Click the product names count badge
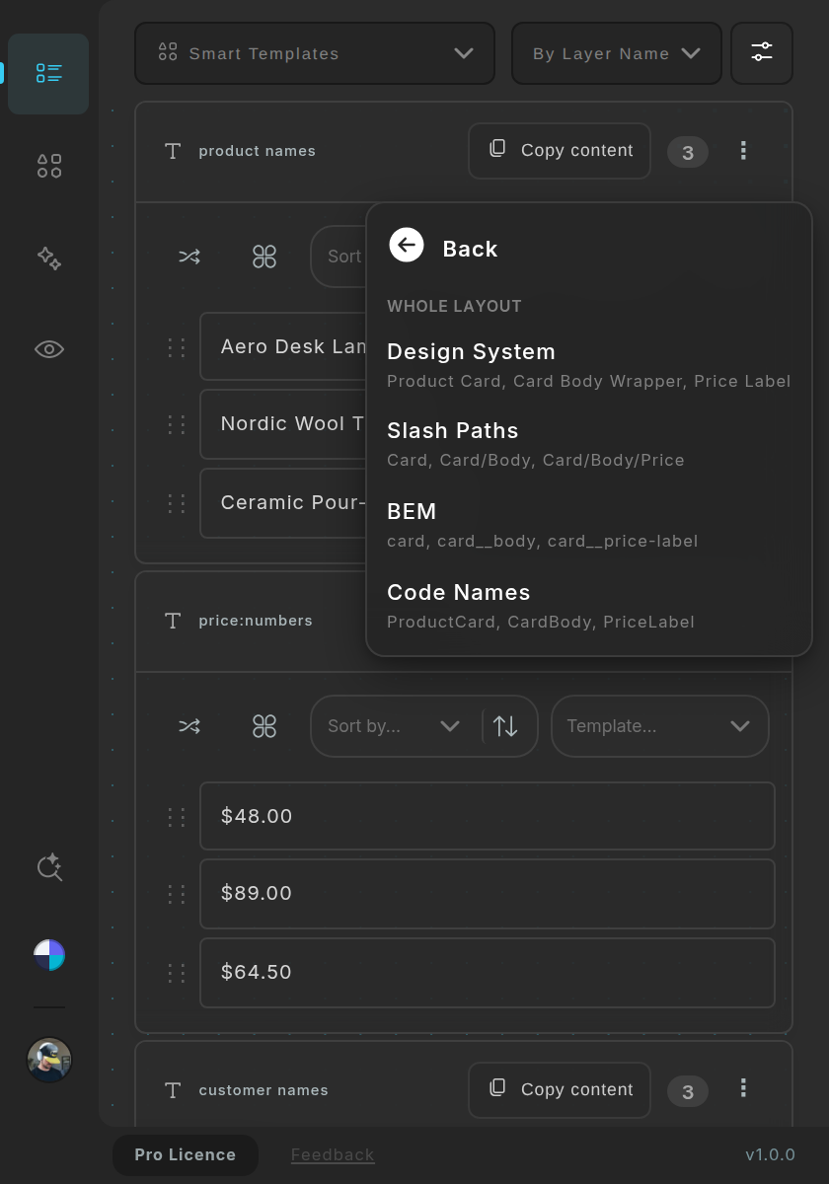The height and width of the screenshot is (1184, 829). [x=688, y=152]
